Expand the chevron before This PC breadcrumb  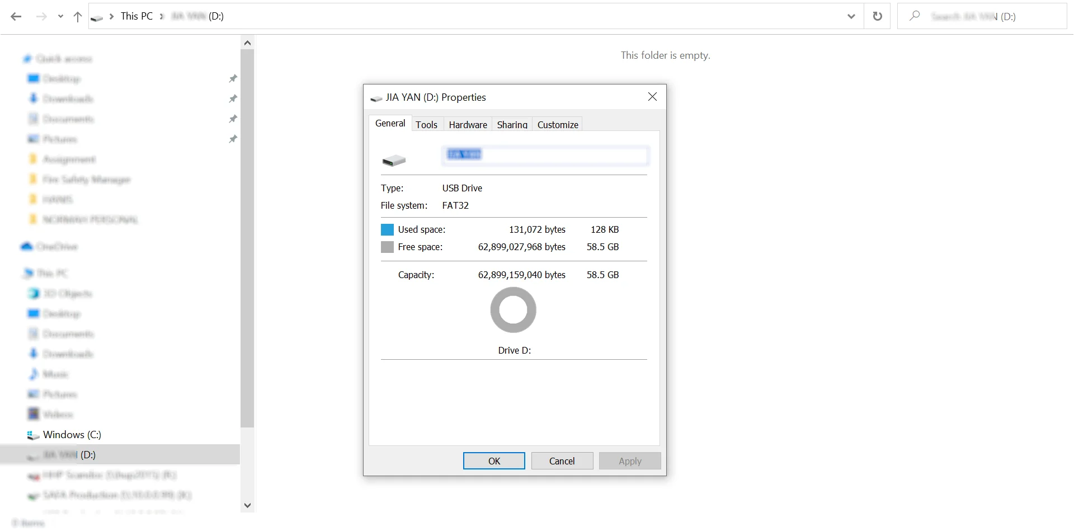111,16
